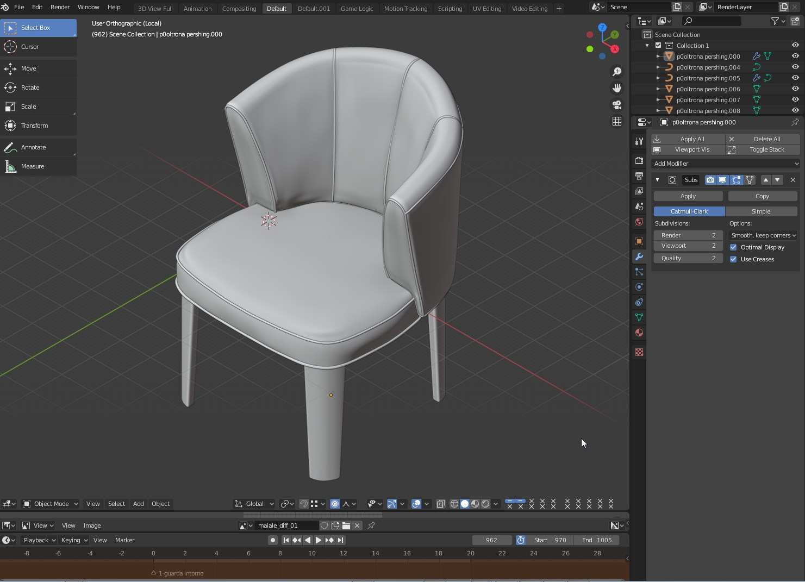
Task: Switch to the UV Editing workspace tab
Action: point(486,9)
